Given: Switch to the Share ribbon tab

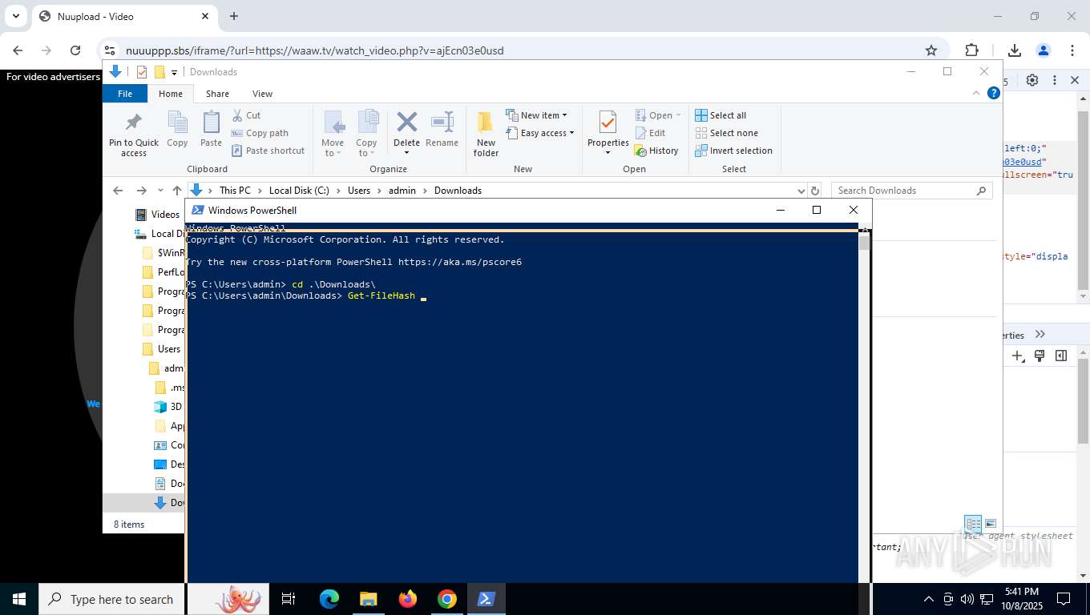Looking at the screenshot, I should click(217, 94).
